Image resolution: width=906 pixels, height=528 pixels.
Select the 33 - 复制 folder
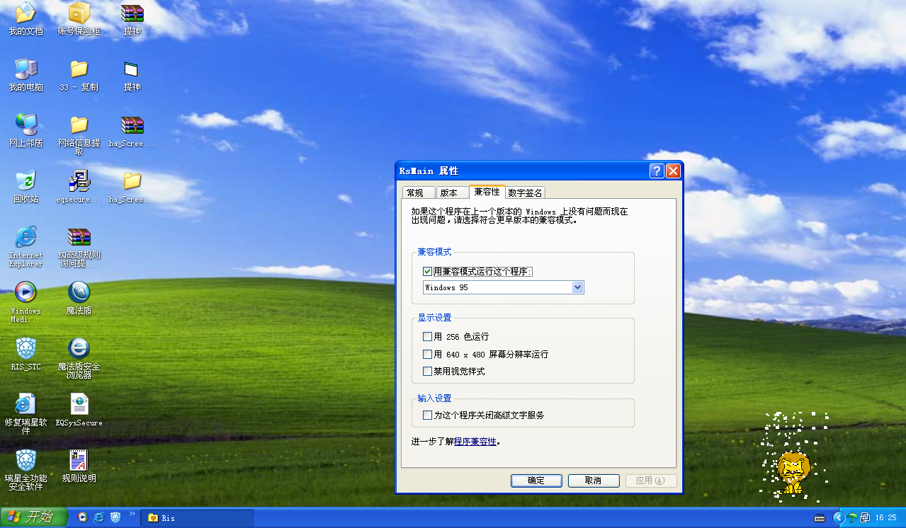click(79, 75)
